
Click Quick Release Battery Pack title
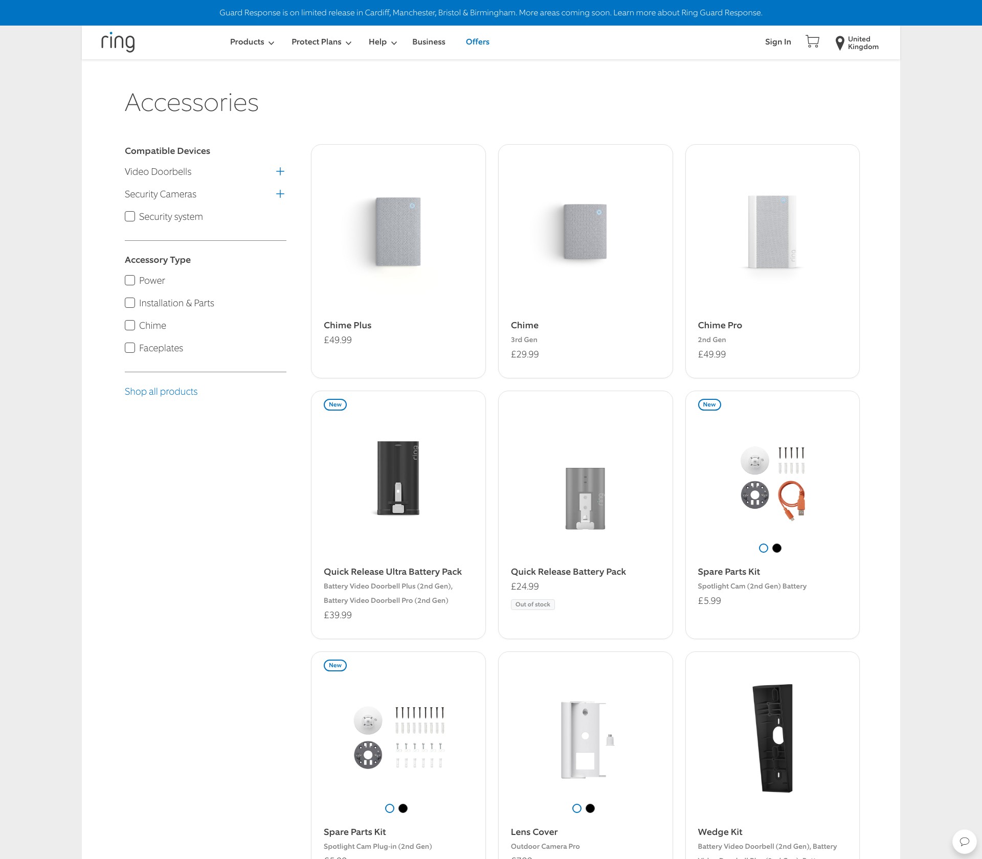click(568, 572)
